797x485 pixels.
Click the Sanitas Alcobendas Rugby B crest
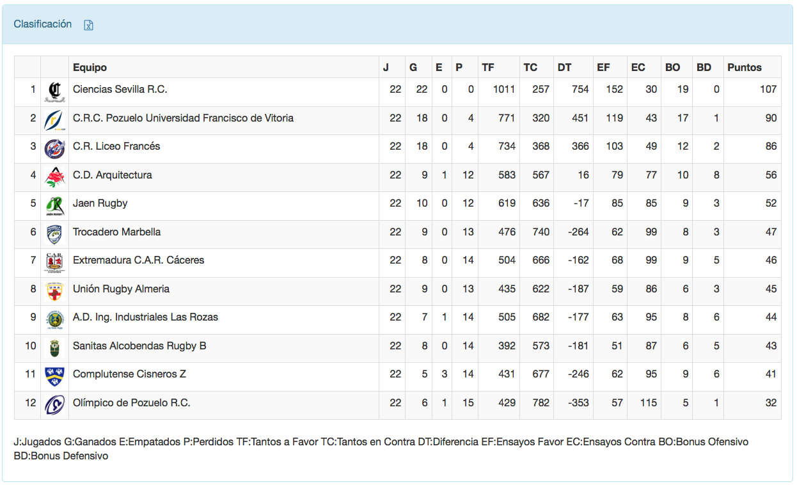[x=54, y=347]
